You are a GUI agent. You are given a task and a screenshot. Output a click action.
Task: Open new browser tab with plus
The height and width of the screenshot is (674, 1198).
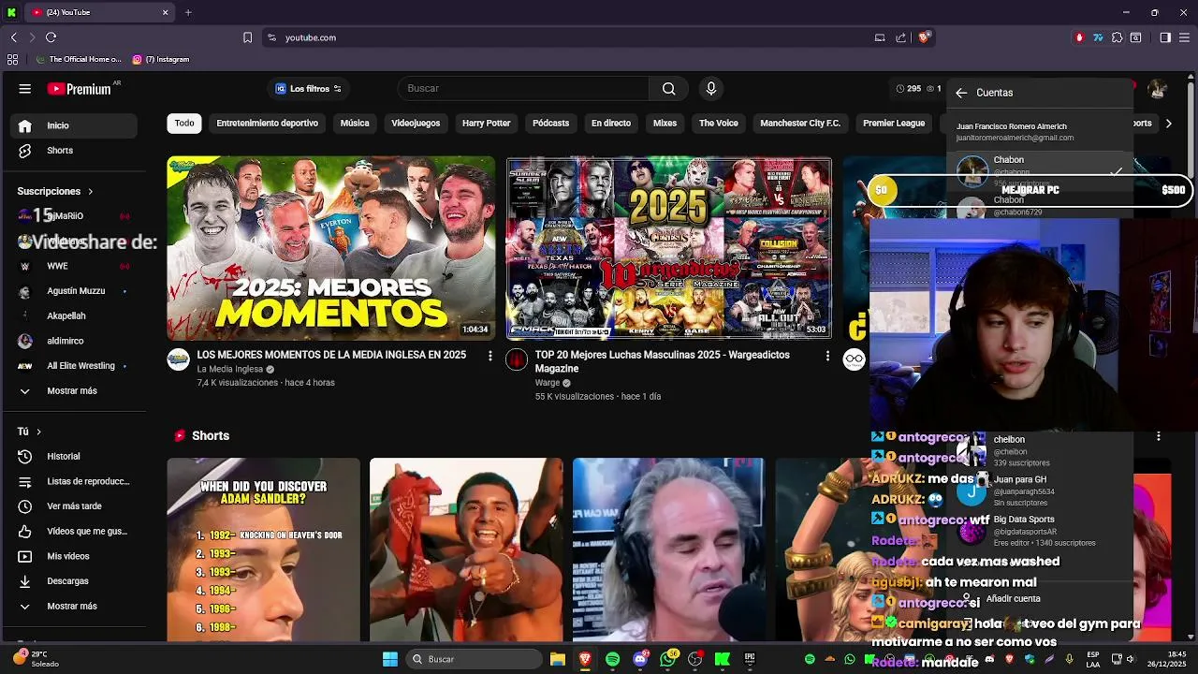pos(188,12)
